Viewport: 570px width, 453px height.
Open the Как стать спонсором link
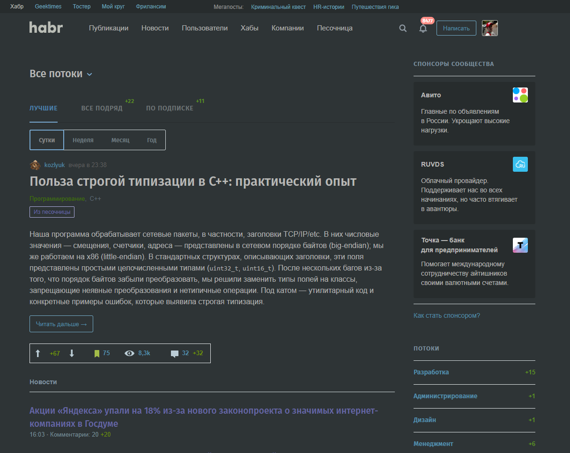[x=446, y=315]
